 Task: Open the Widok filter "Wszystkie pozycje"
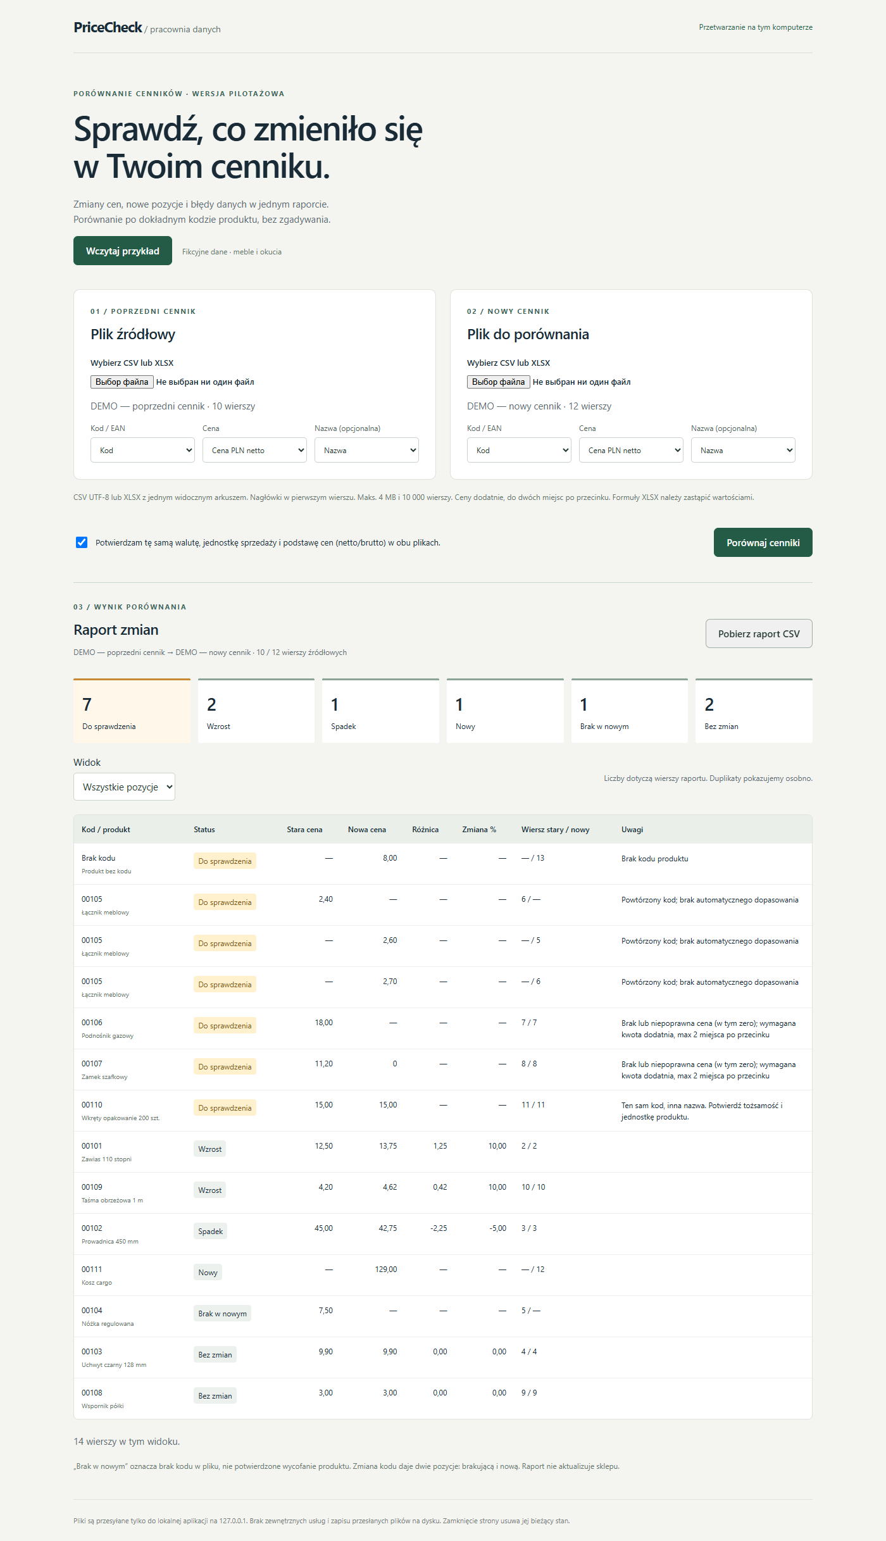[x=124, y=787]
